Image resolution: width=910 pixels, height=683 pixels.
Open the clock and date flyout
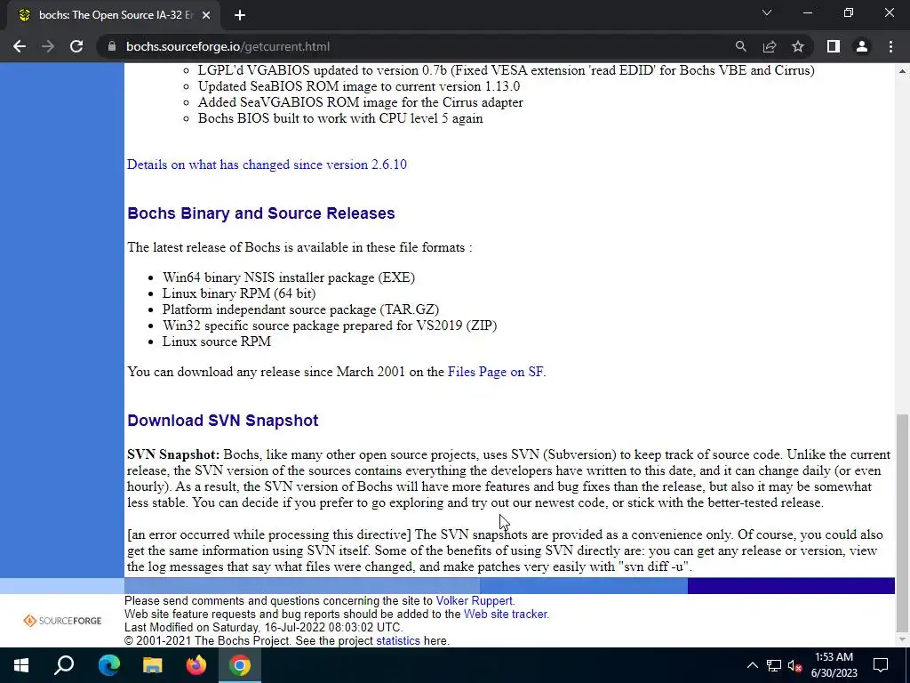[x=834, y=665]
